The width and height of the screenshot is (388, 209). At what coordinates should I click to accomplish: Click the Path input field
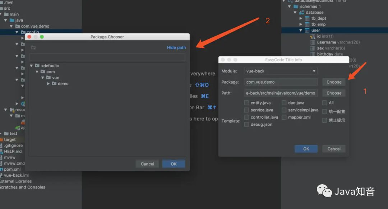(281, 93)
